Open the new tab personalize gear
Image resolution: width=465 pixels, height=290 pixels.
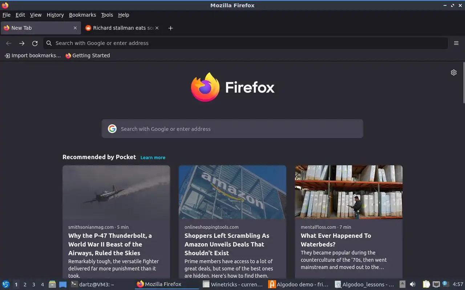pos(454,72)
